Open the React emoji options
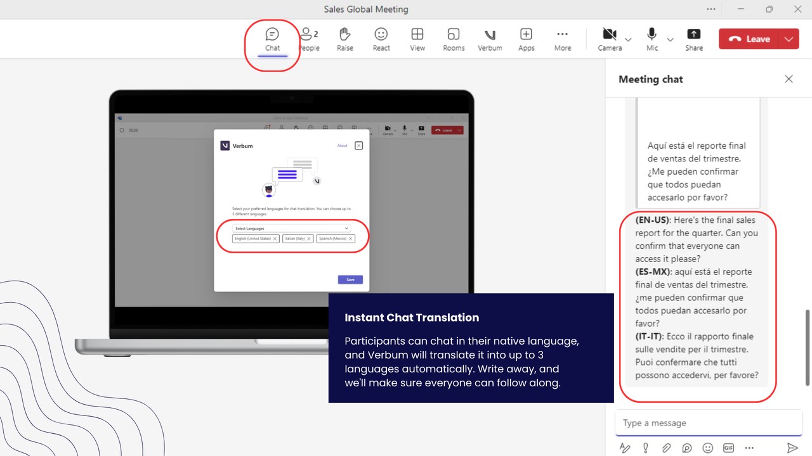Screen dimensions: 812x456 [x=381, y=39]
